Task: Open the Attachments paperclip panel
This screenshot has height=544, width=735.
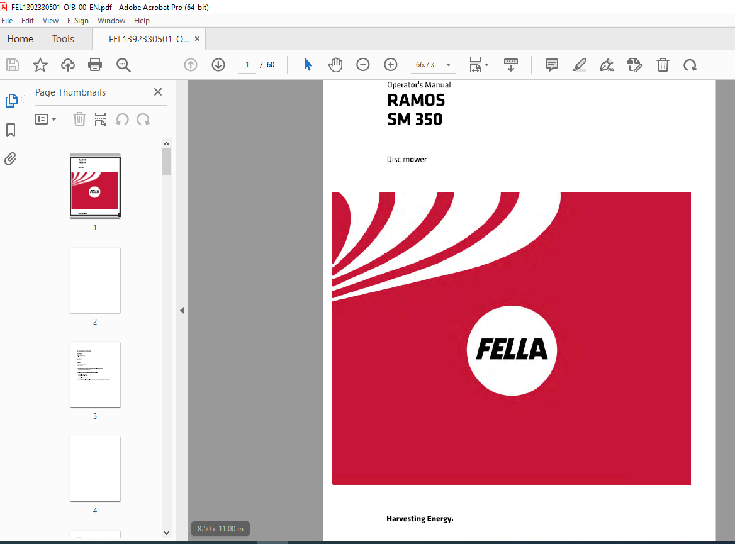Action: pyautogui.click(x=10, y=159)
